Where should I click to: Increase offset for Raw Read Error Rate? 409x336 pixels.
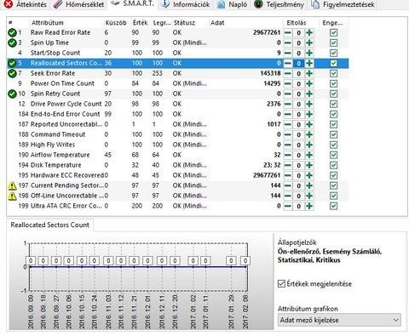point(309,32)
